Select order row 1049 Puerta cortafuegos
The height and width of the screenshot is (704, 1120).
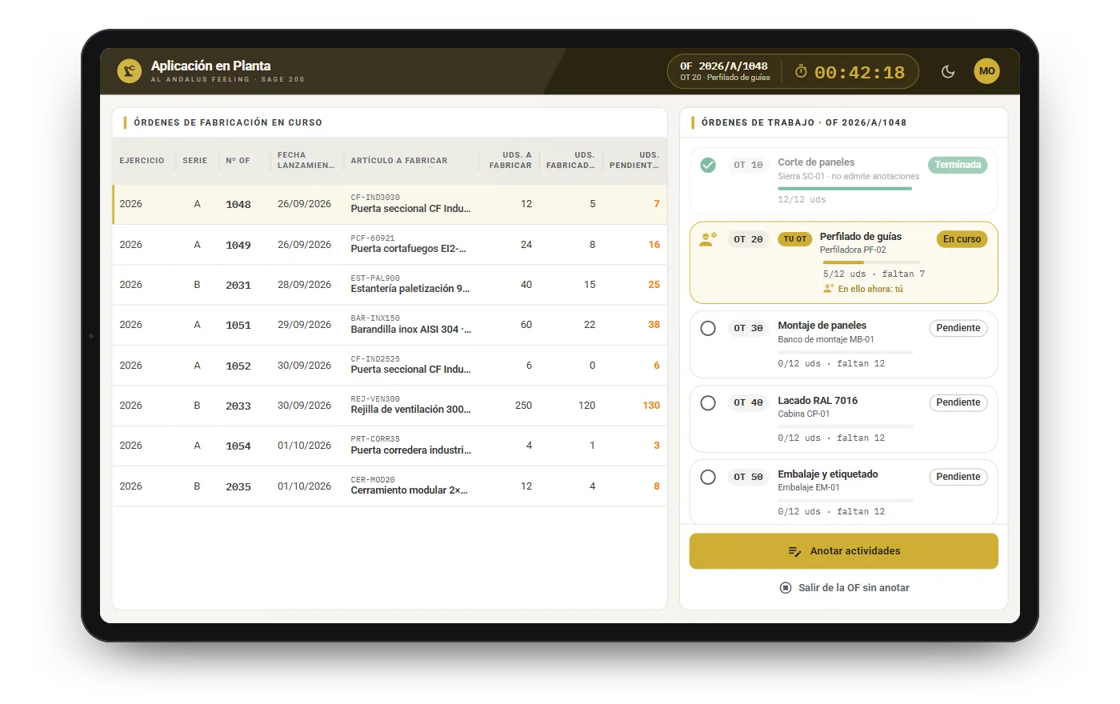coord(390,245)
